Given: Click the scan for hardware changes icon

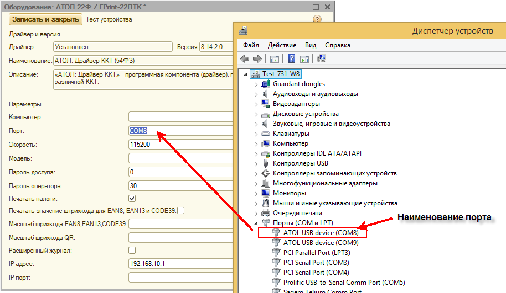Looking at the screenshot, I should tap(322, 58).
